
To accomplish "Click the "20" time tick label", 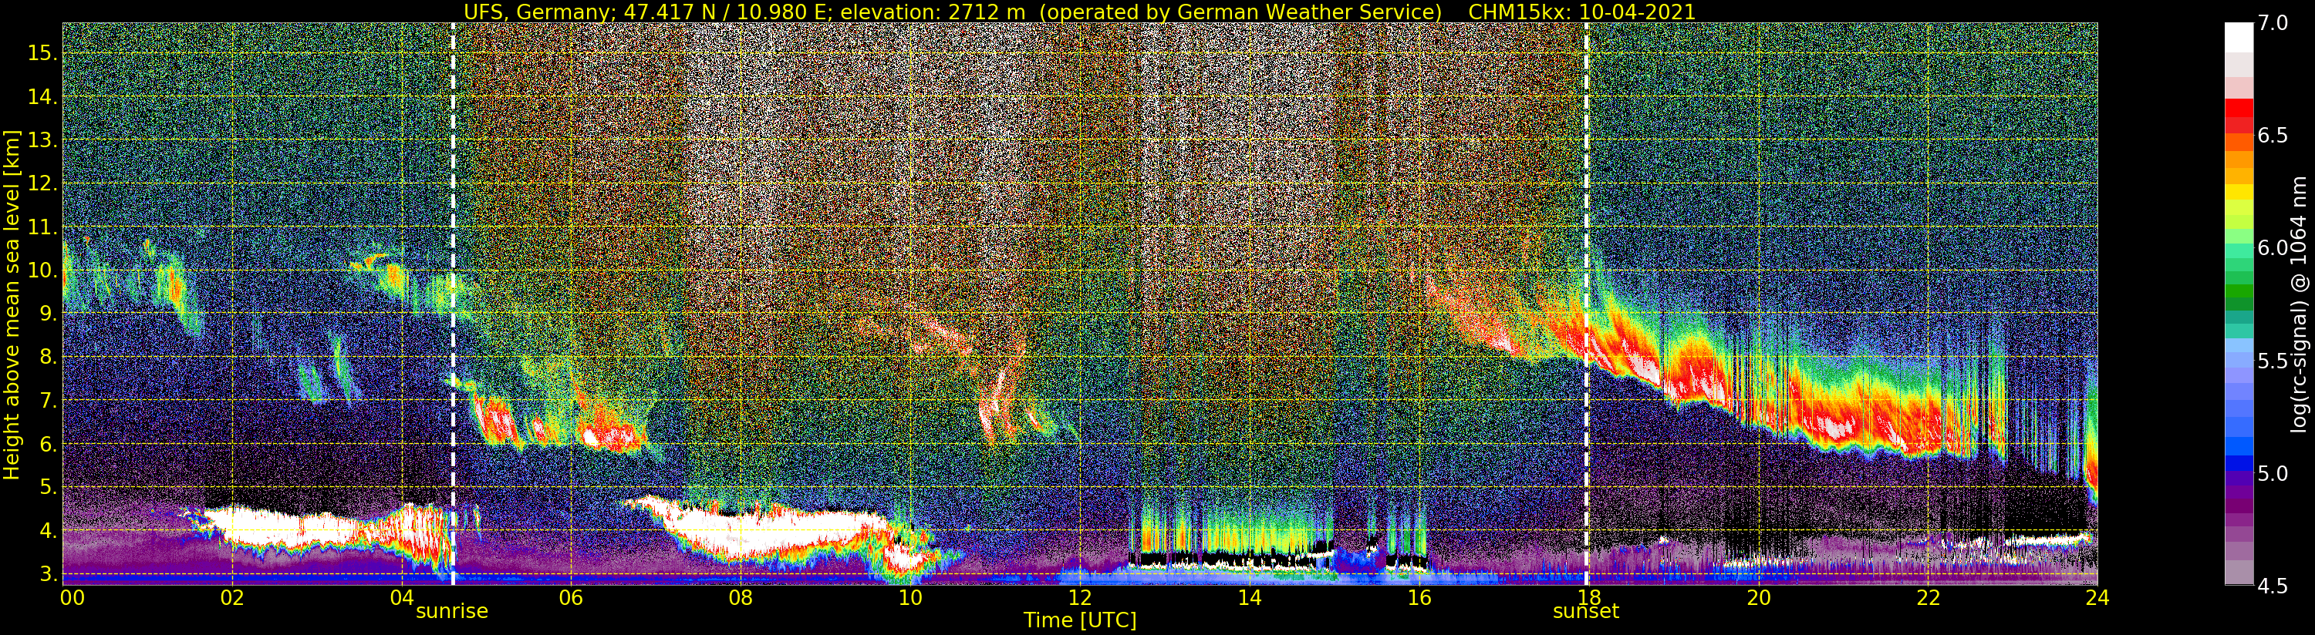I will point(1759,597).
